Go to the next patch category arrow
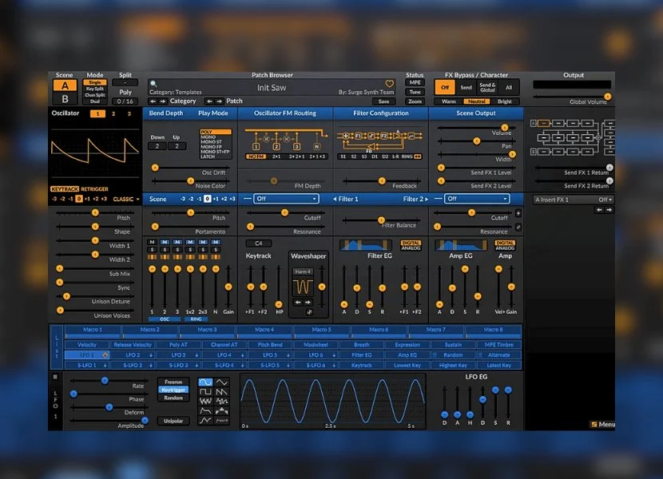 click(164, 101)
